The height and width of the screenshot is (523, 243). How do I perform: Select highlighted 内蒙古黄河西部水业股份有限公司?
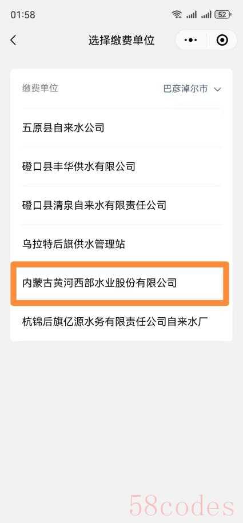(x=120, y=283)
